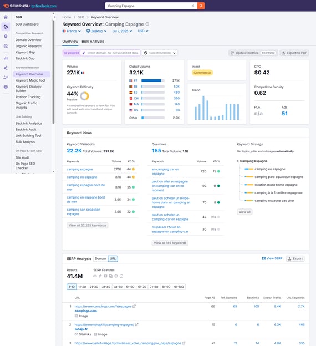Viewport: 316px width, 346px height.
Task: Click the SERP Analysis Export button
Action: click(x=295, y=258)
